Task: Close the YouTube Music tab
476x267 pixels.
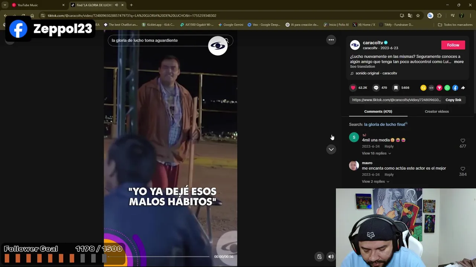Action: [63, 5]
